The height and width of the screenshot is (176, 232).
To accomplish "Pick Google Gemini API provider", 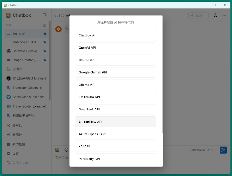I will (115, 72).
